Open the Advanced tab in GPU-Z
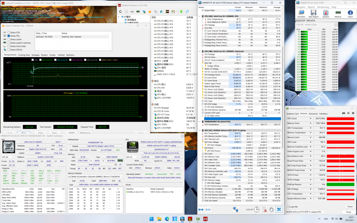This screenshot has height=223, width=357. click(313, 114)
